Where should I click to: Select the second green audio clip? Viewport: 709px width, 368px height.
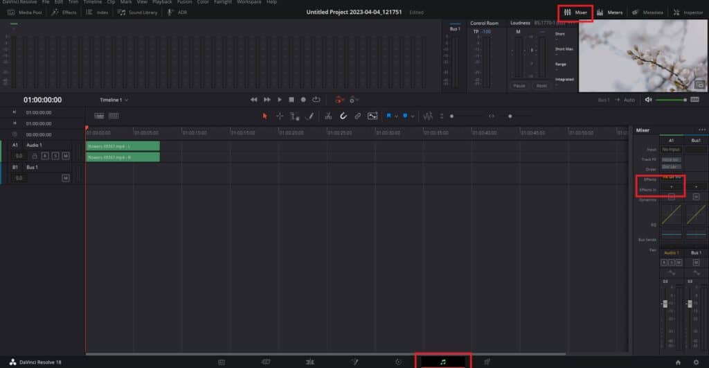(x=123, y=157)
